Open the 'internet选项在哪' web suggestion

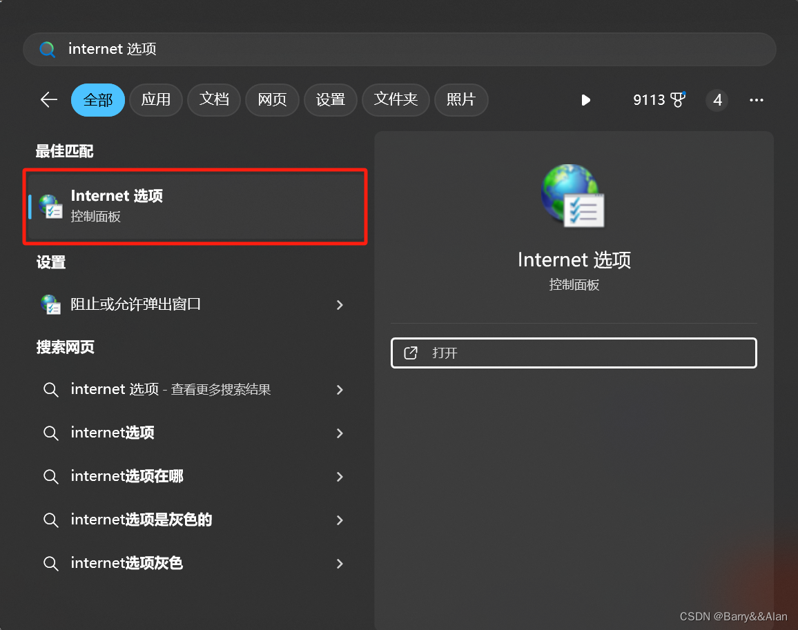195,476
